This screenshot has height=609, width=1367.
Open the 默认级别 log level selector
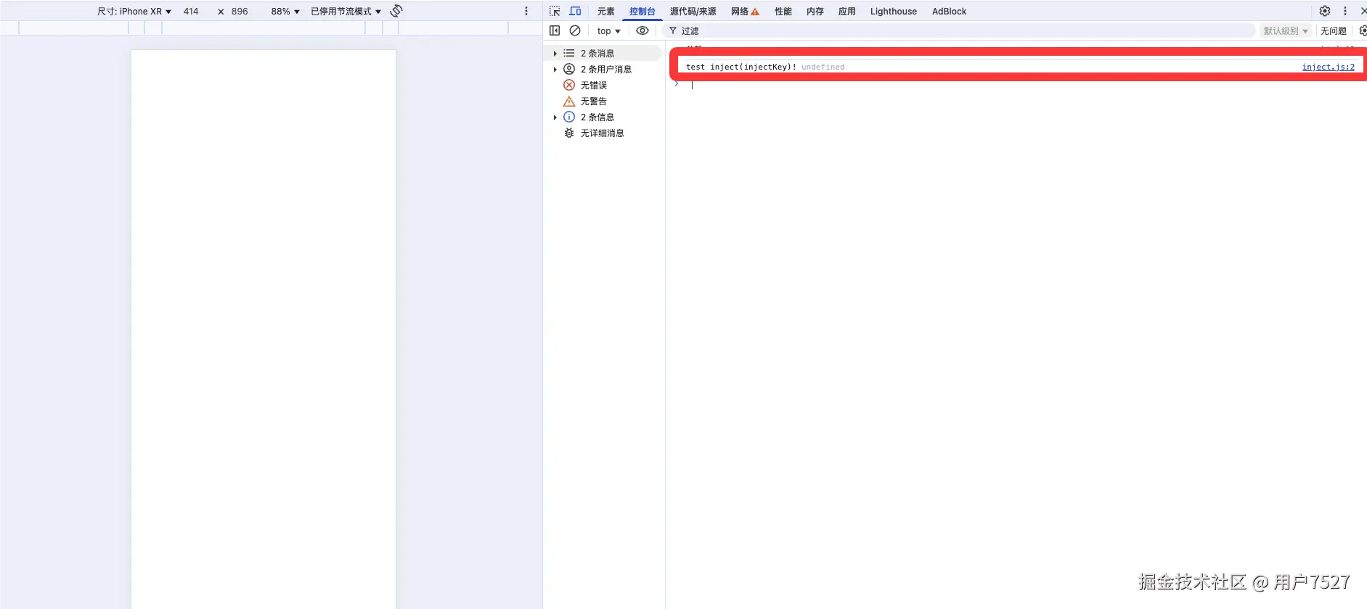pos(1285,31)
